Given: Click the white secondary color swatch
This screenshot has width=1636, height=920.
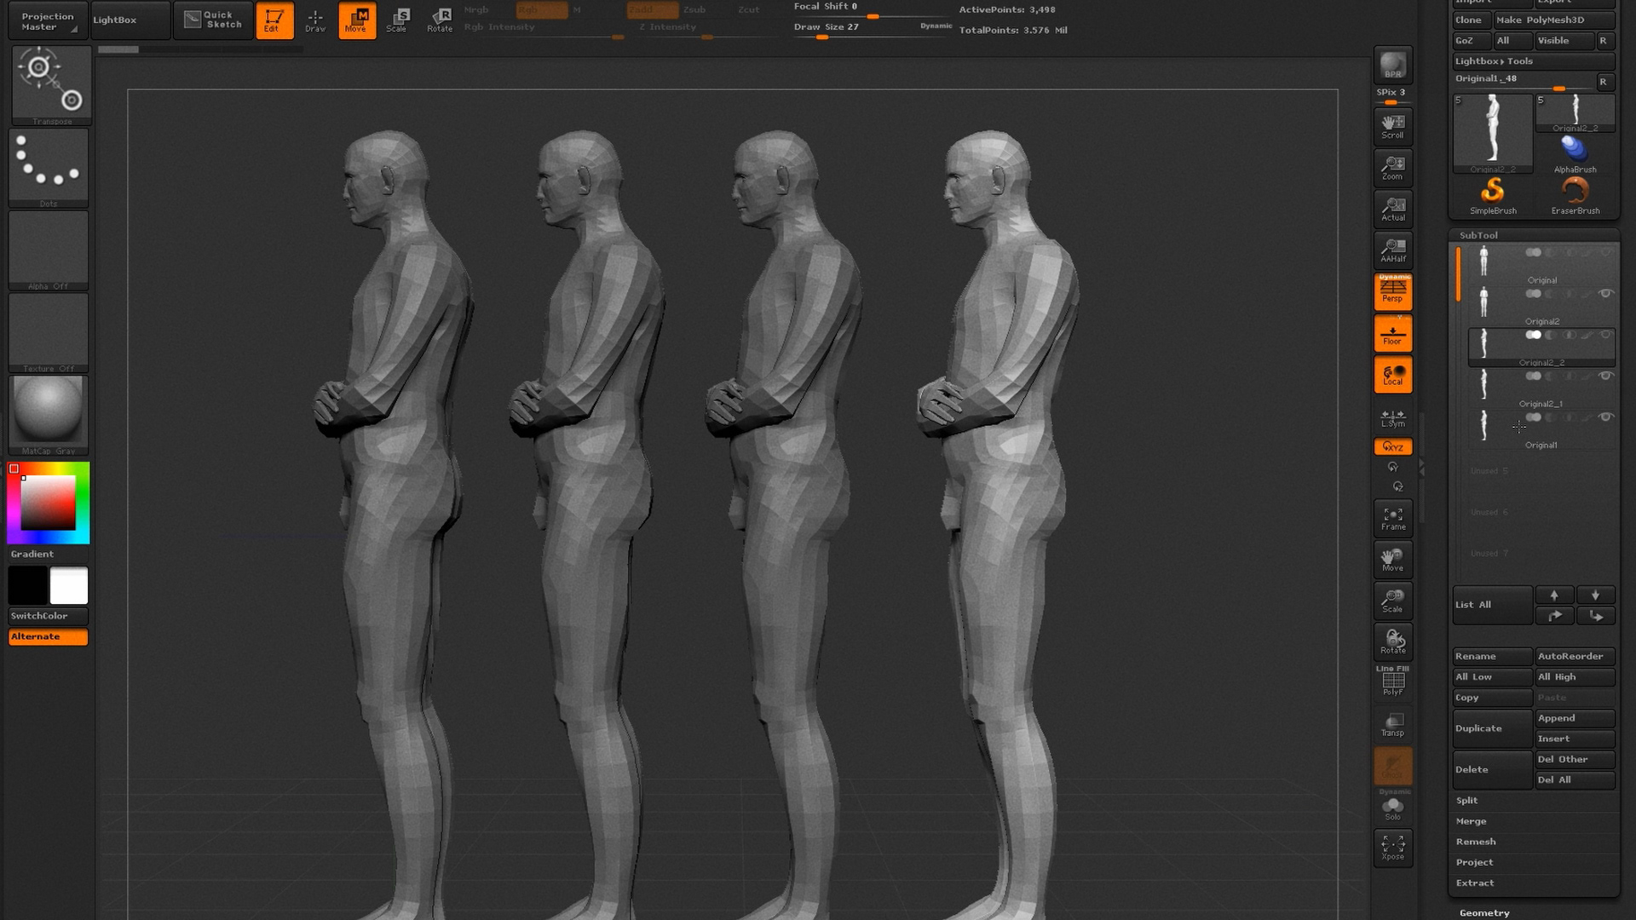Looking at the screenshot, I should tap(69, 586).
